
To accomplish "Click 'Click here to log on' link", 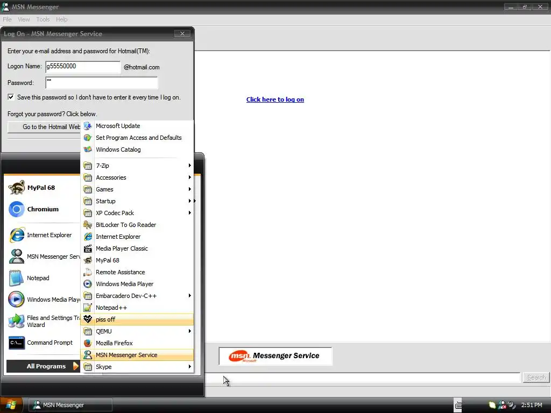I will coord(275,99).
